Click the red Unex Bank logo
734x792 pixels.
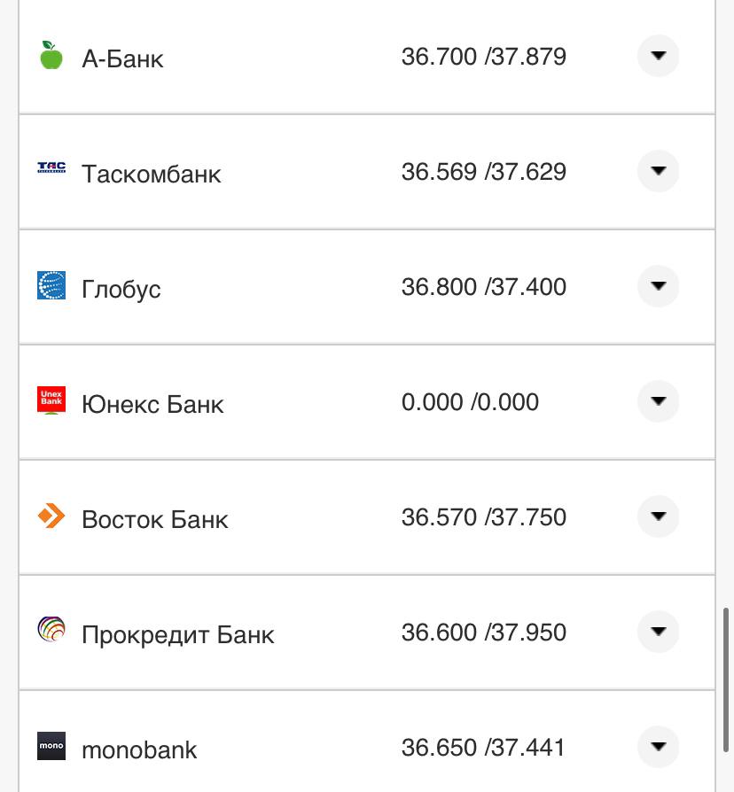point(51,400)
